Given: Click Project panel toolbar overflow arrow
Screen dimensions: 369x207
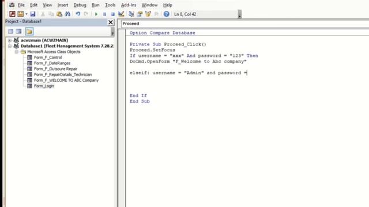Looking at the screenshot, I should pyautogui.click(x=112, y=32).
